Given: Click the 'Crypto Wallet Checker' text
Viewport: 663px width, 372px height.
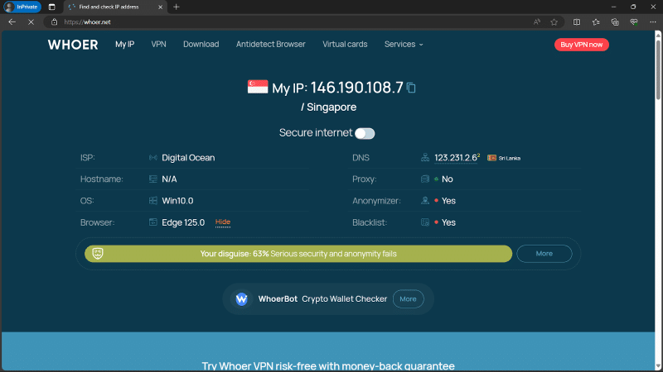Looking at the screenshot, I should [x=344, y=299].
